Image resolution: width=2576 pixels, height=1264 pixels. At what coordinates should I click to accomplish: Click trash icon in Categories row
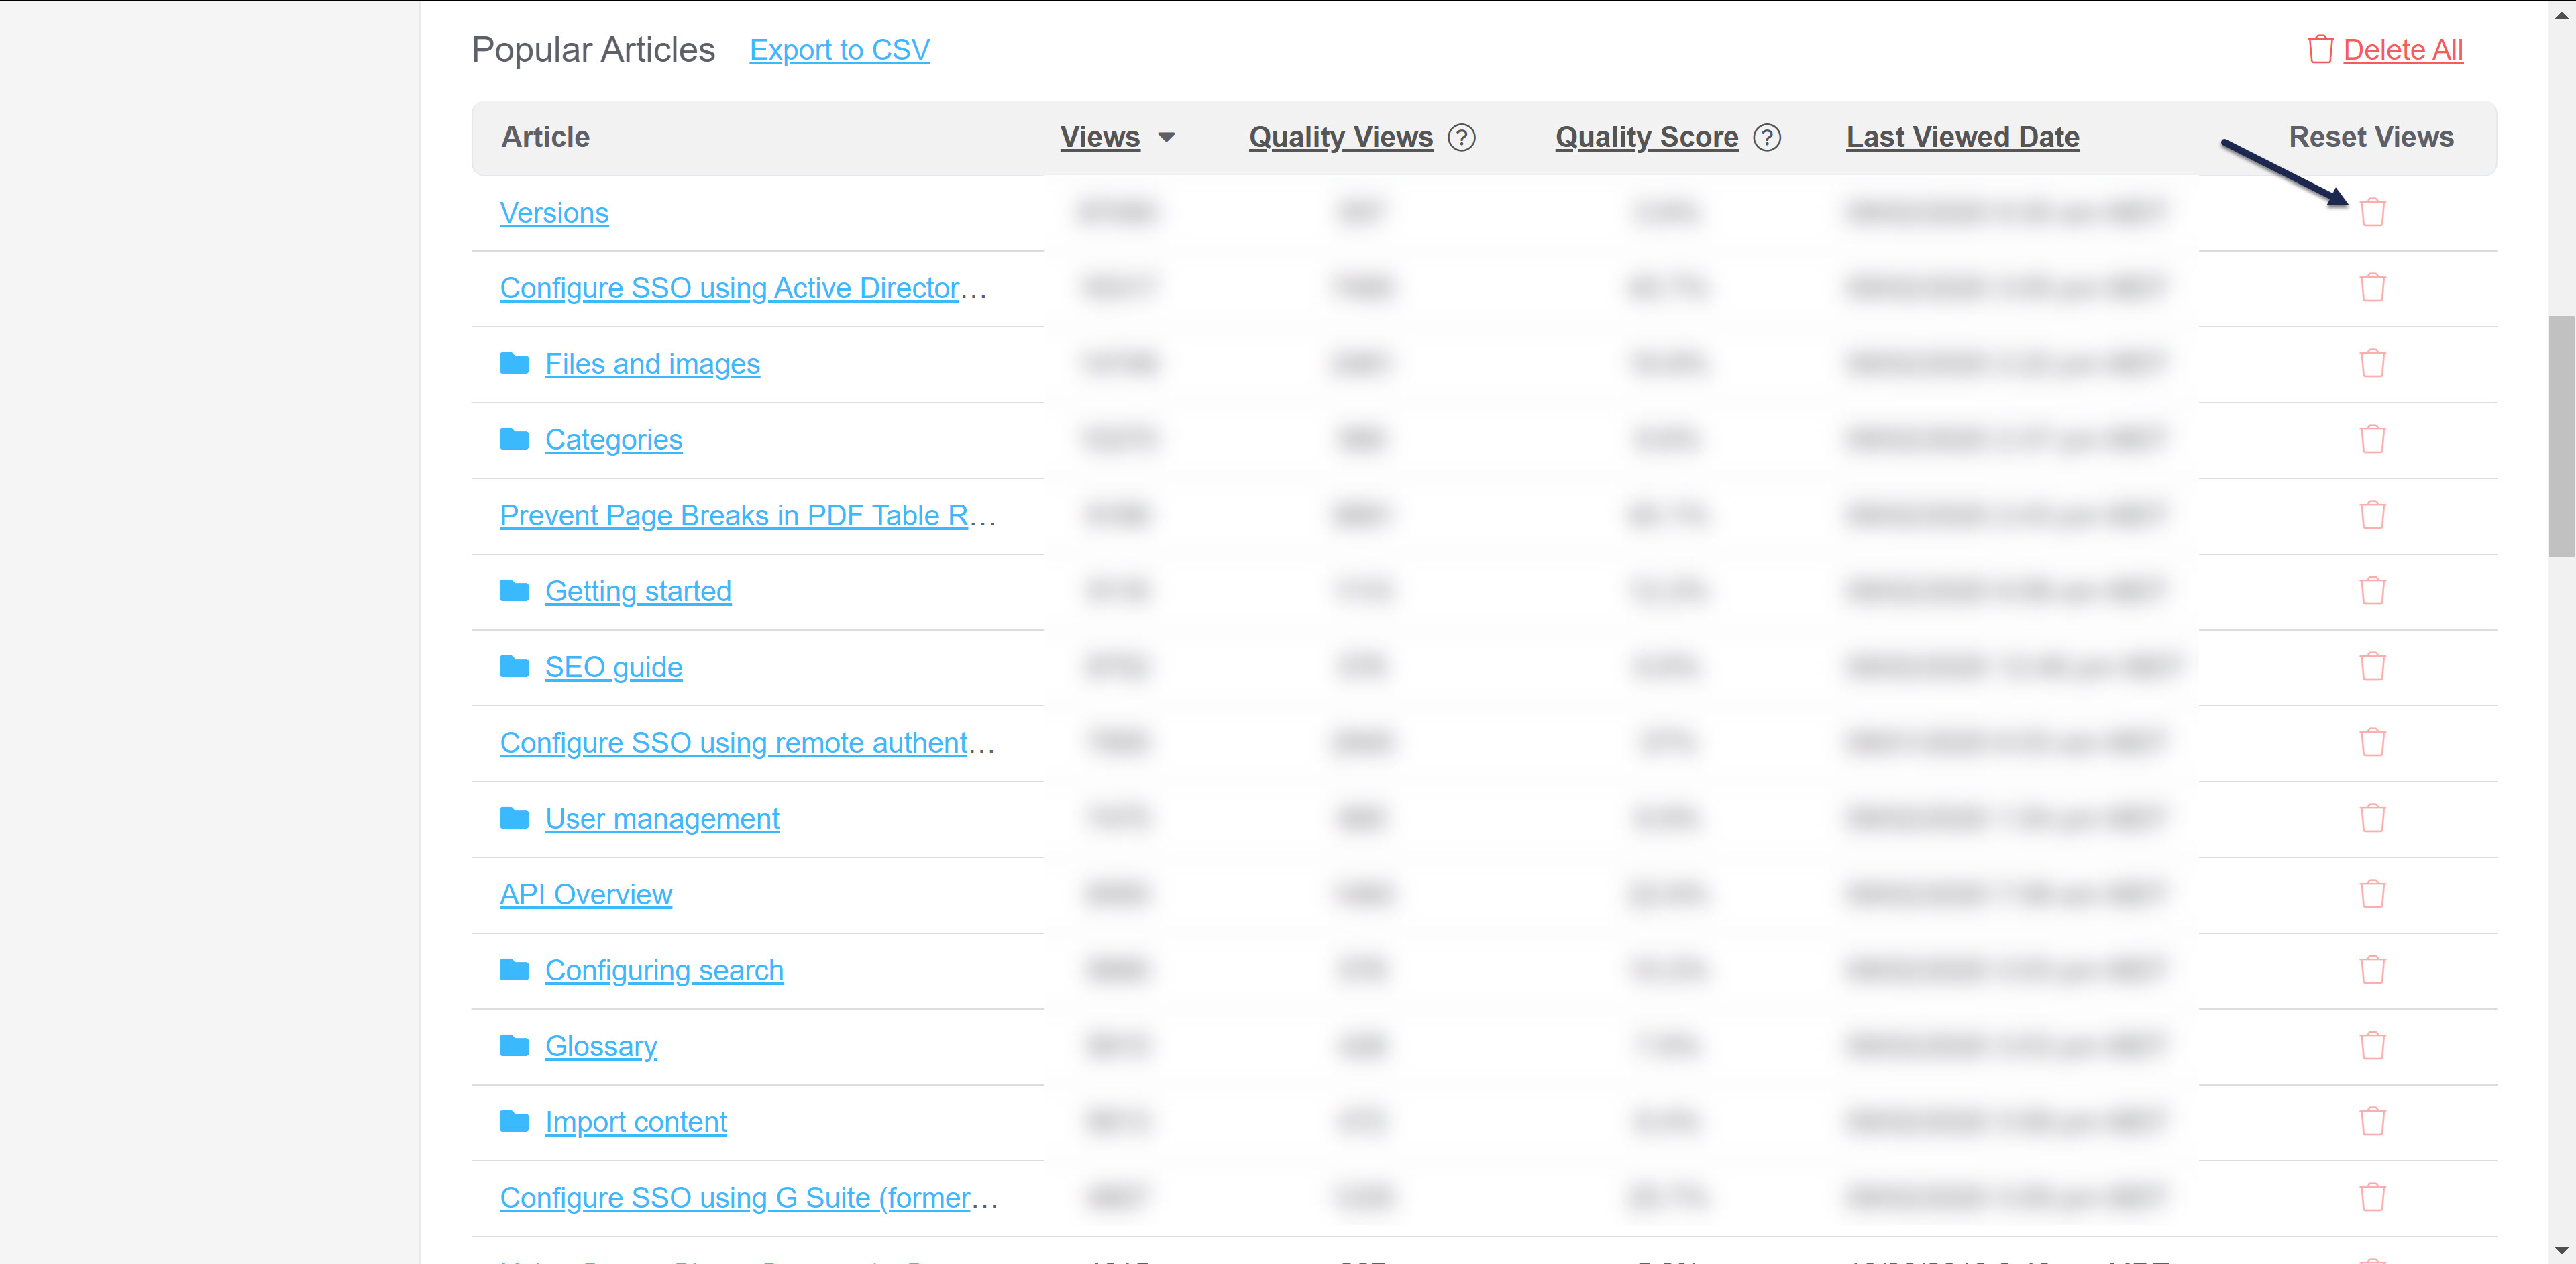click(x=2372, y=439)
